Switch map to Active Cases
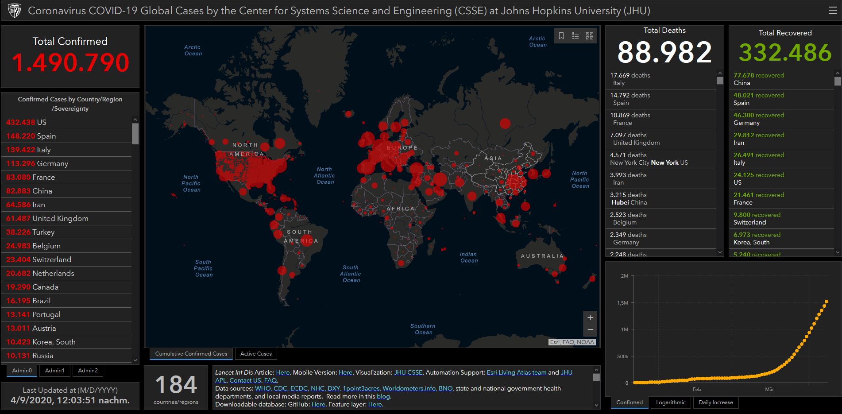The width and height of the screenshot is (842, 414). [x=256, y=354]
